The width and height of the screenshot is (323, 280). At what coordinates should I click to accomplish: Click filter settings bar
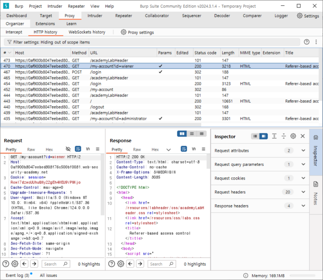[152, 42]
